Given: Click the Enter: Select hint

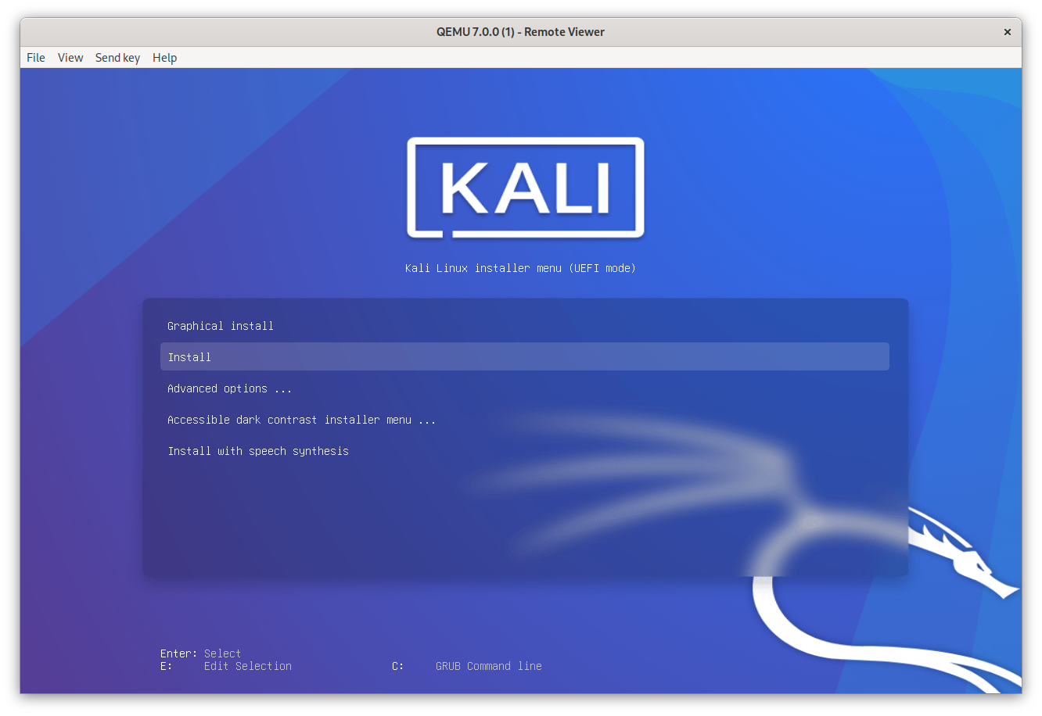Looking at the screenshot, I should click(201, 653).
